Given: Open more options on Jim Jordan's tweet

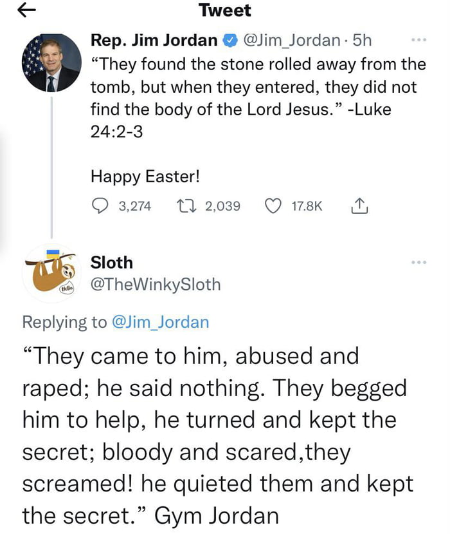Looking at the screenshot, I should pos(419,40).
